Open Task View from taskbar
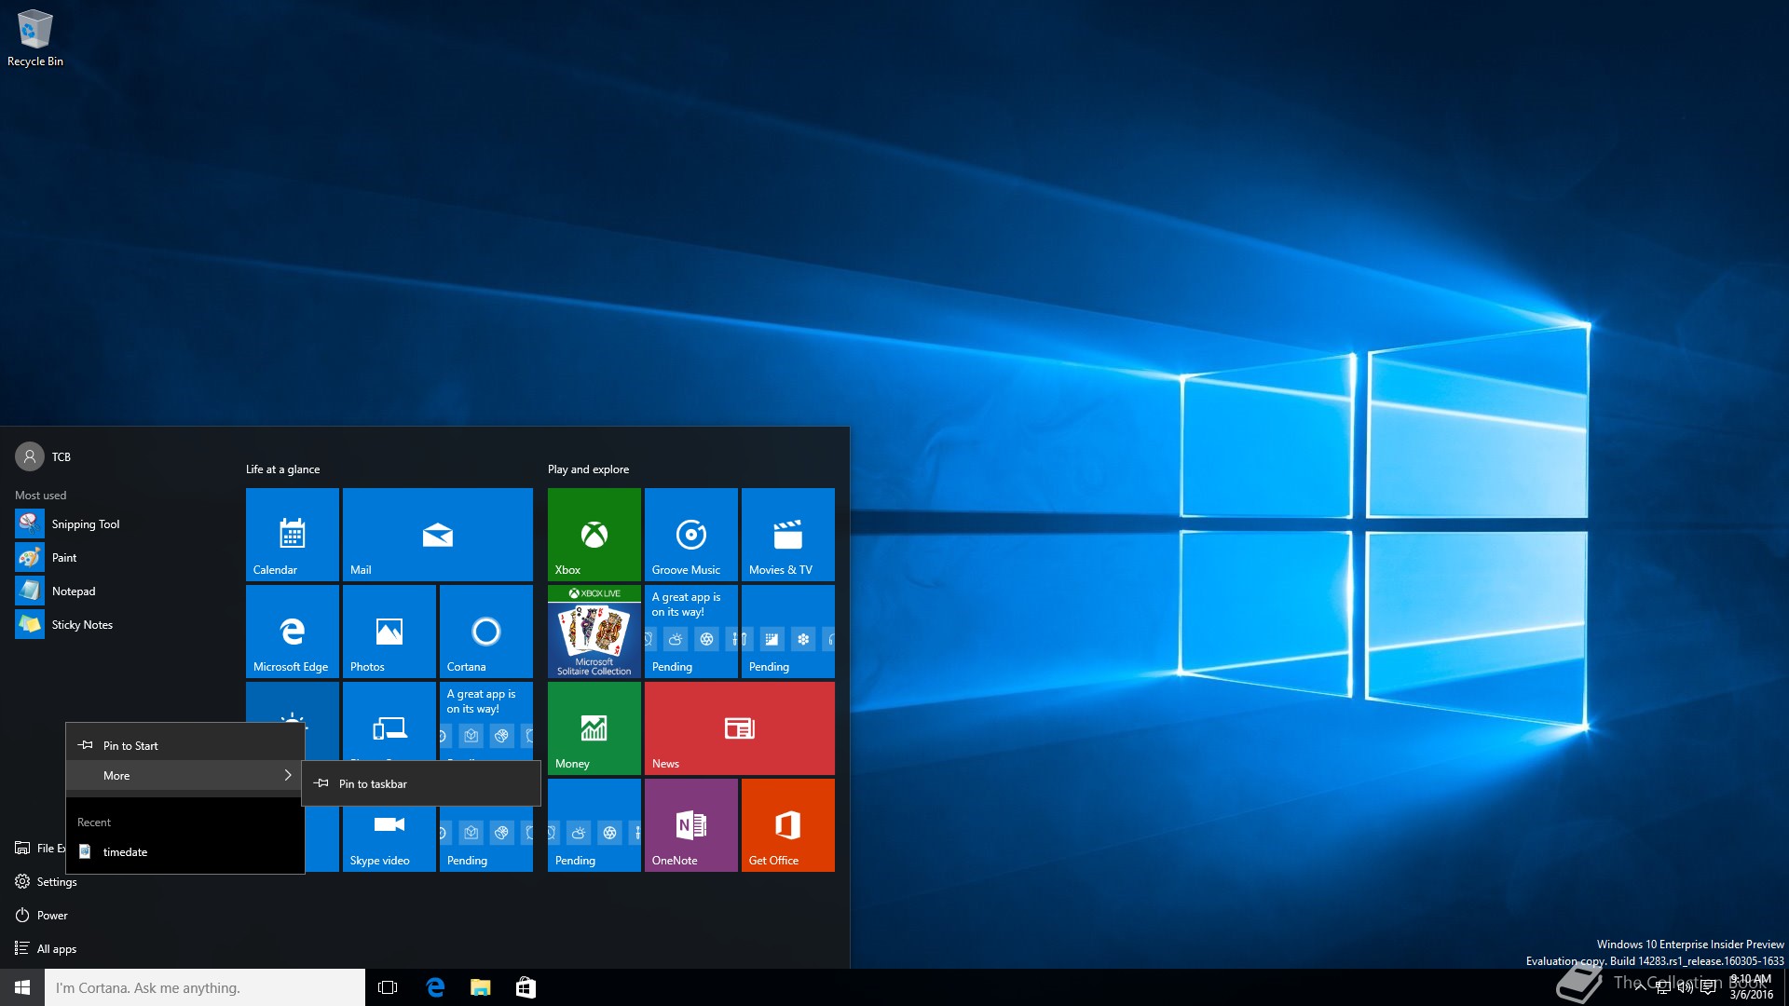Image resolution: width=1789 pixels, height=1006 pixels. click(x=388, y=987)
